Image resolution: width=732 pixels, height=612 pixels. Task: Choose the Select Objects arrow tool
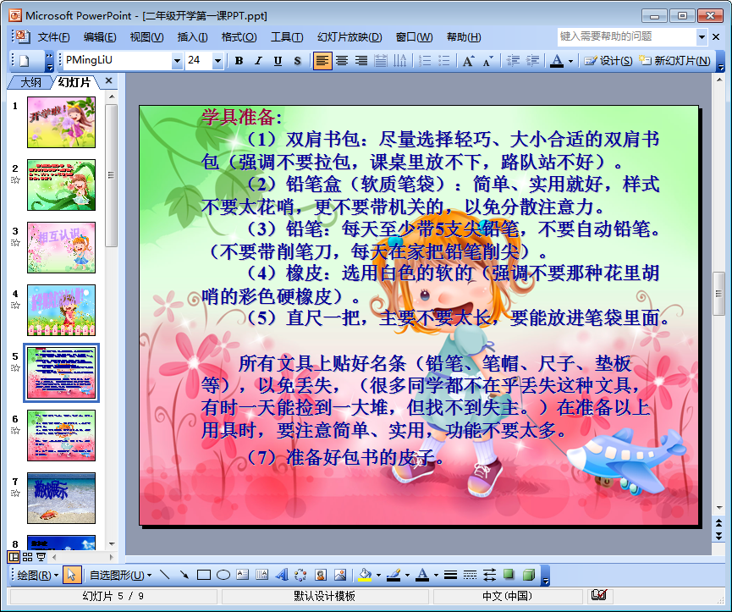click(x=71, y=575)
